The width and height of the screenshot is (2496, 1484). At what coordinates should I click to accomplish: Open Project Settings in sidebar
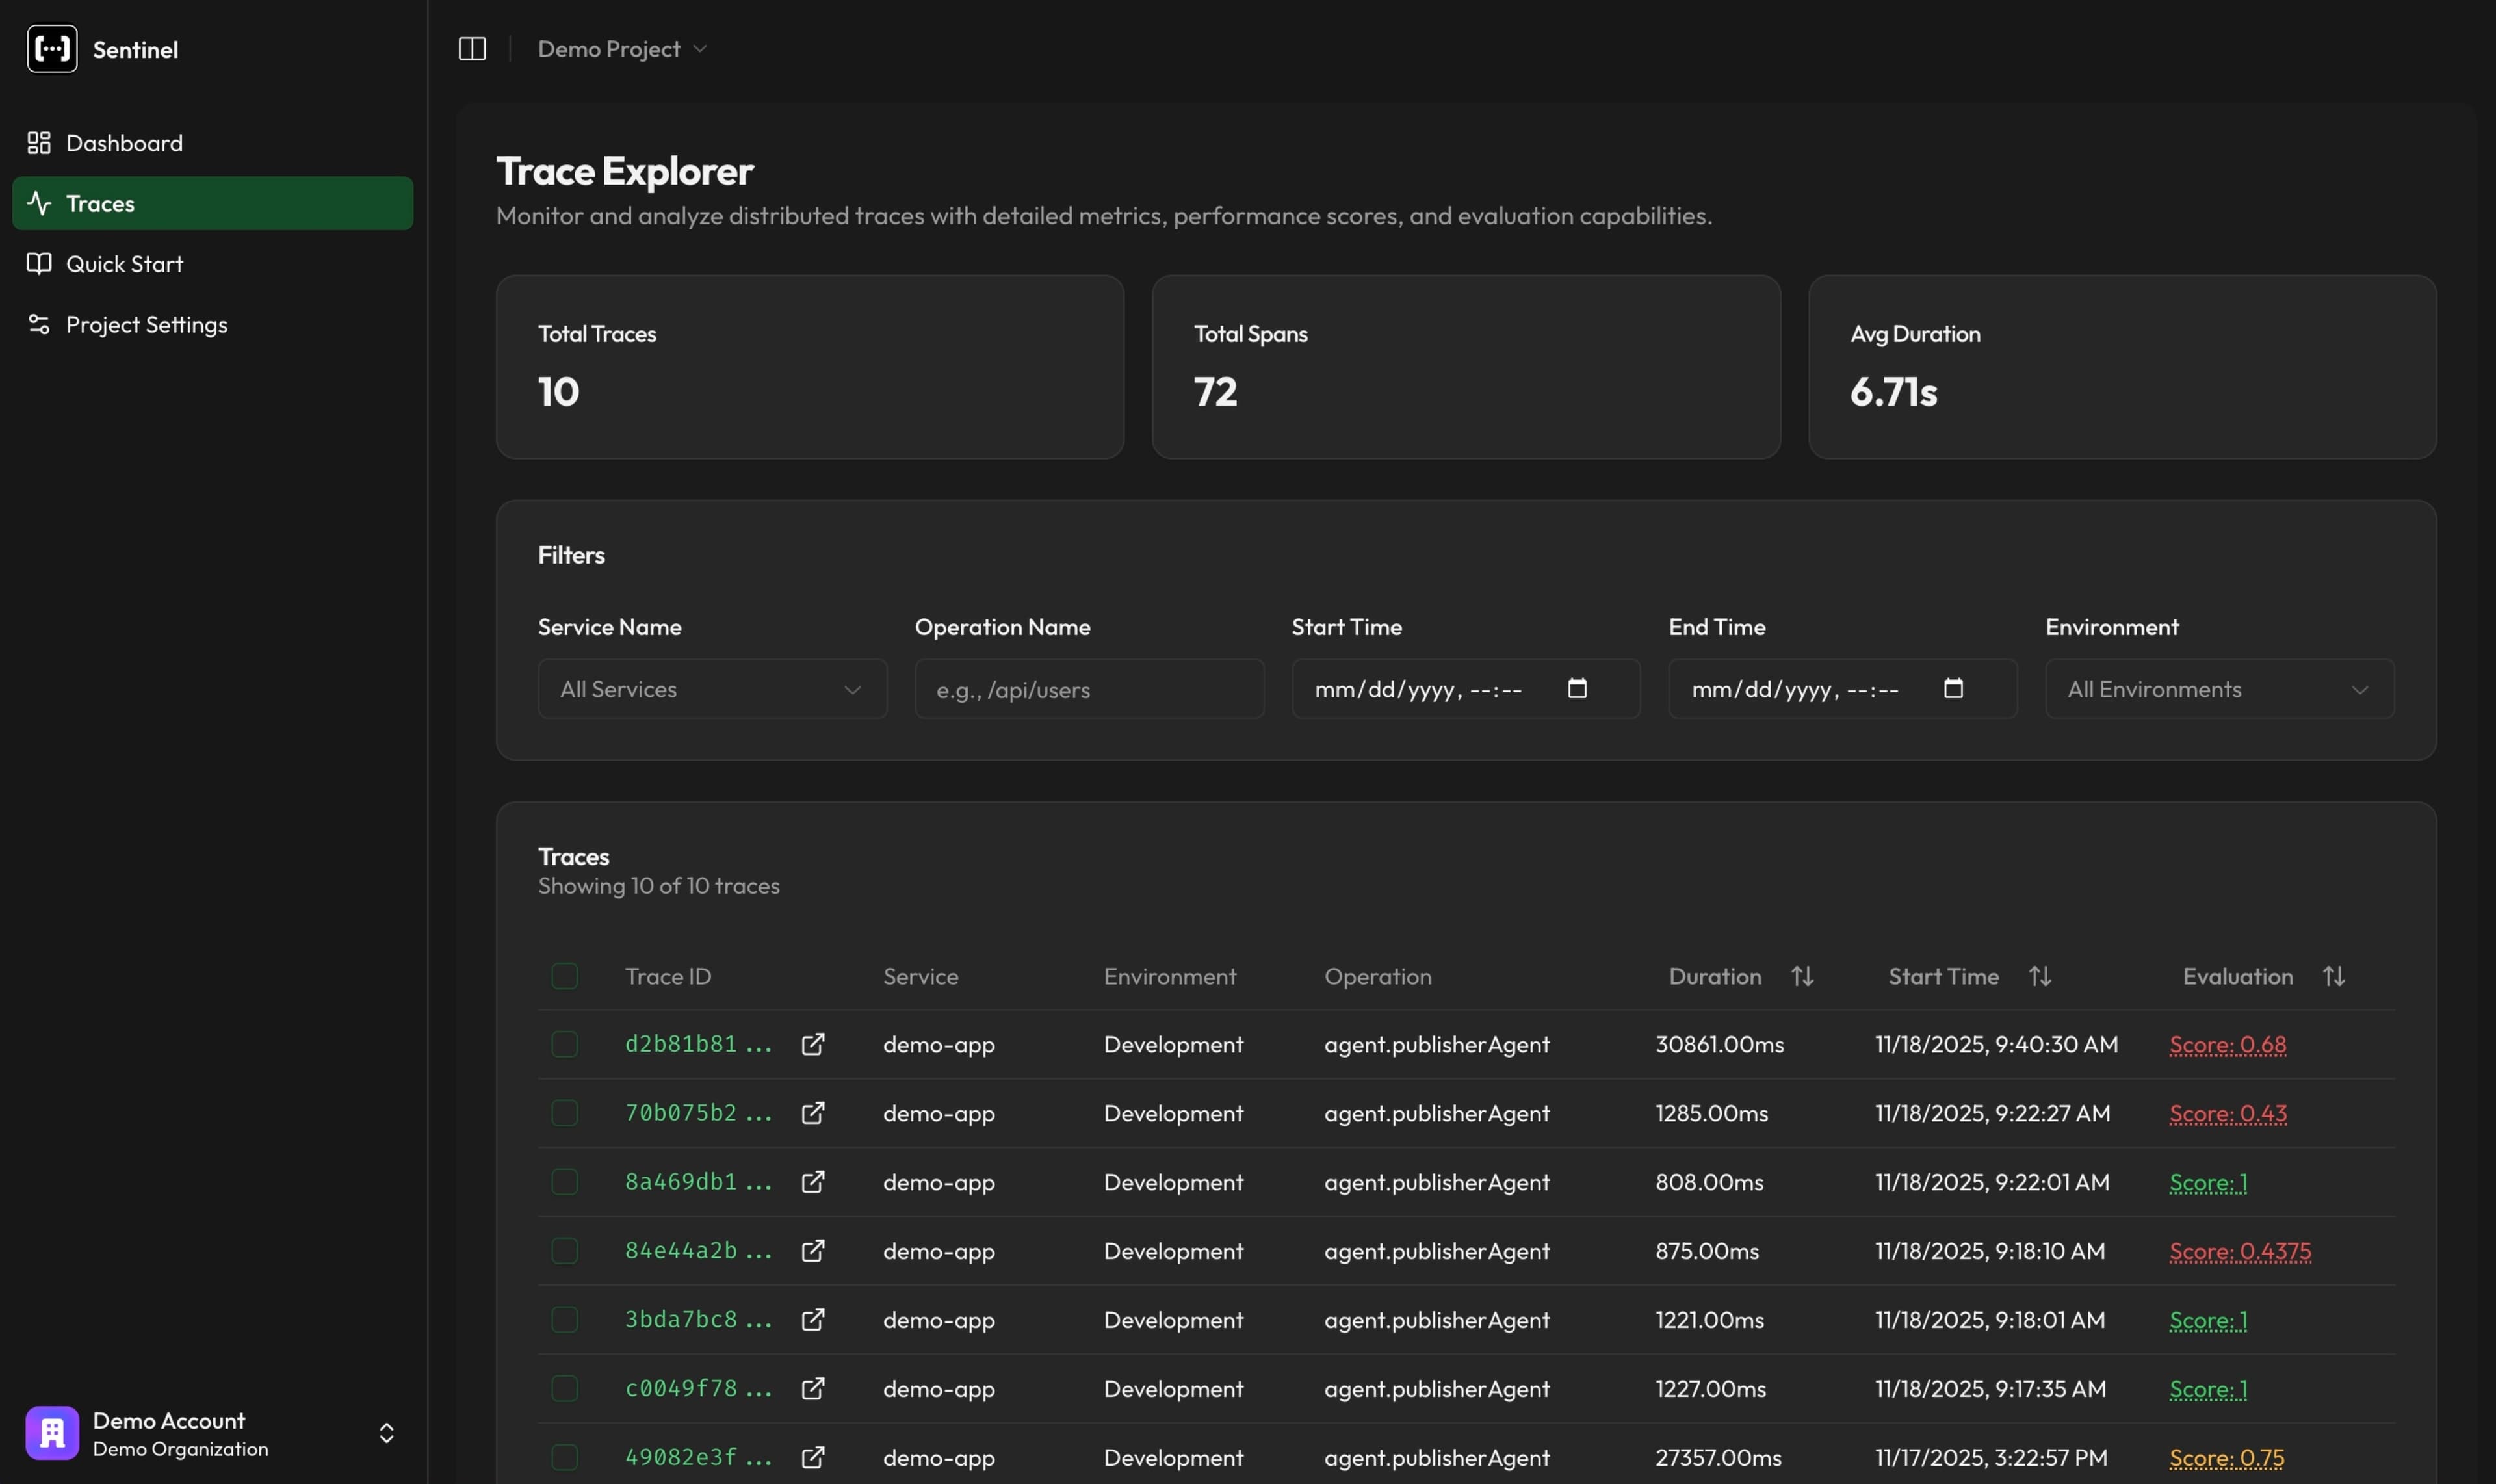click(146, 325)
